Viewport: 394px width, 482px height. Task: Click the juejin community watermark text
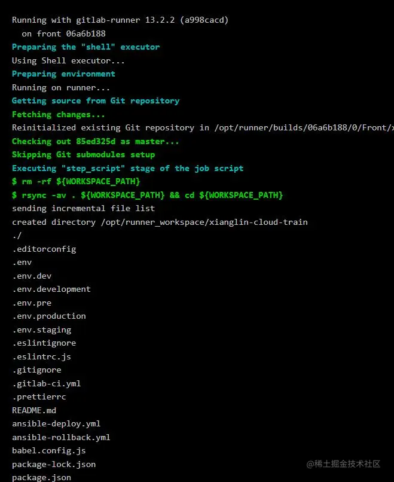click(x=343, y=464)
